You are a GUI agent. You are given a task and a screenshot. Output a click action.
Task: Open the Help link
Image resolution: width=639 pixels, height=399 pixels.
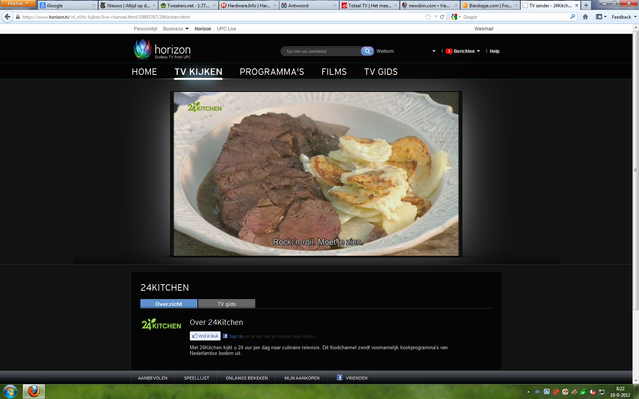[494, 51]
